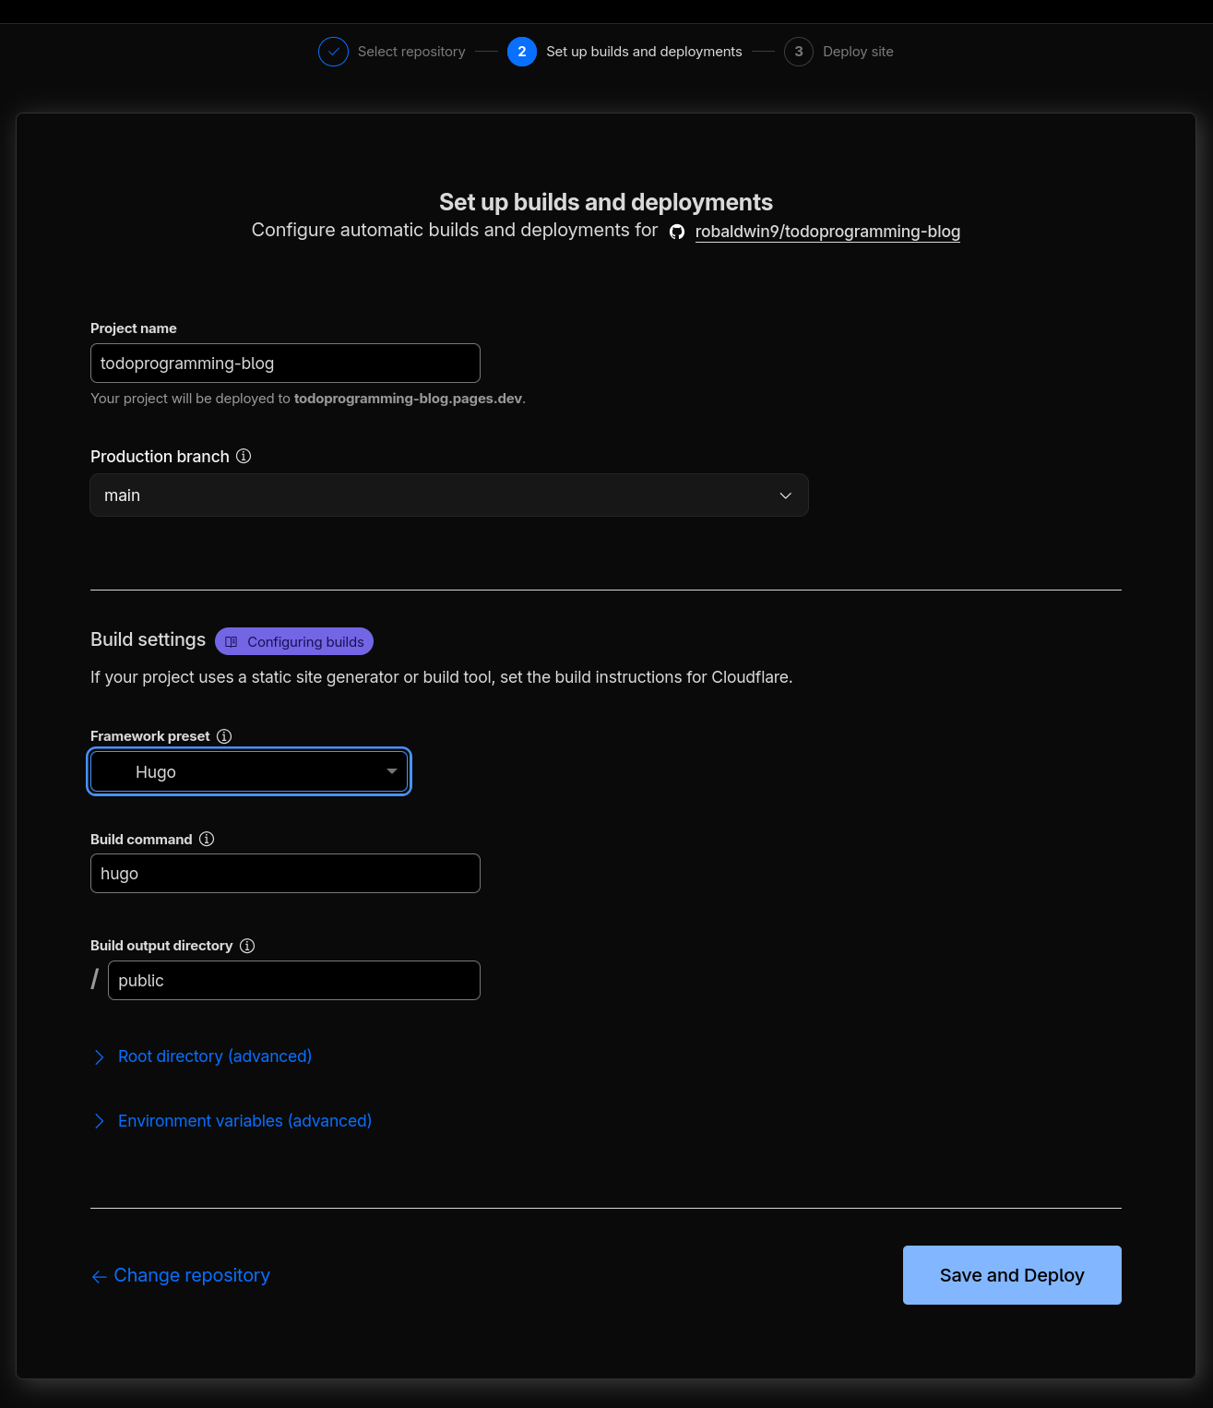Open the Configuring builds documentation link

point(294,641)
